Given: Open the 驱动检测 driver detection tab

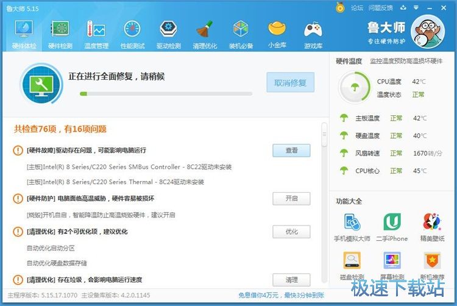Looking at the screenshot, I should (169, 35).
